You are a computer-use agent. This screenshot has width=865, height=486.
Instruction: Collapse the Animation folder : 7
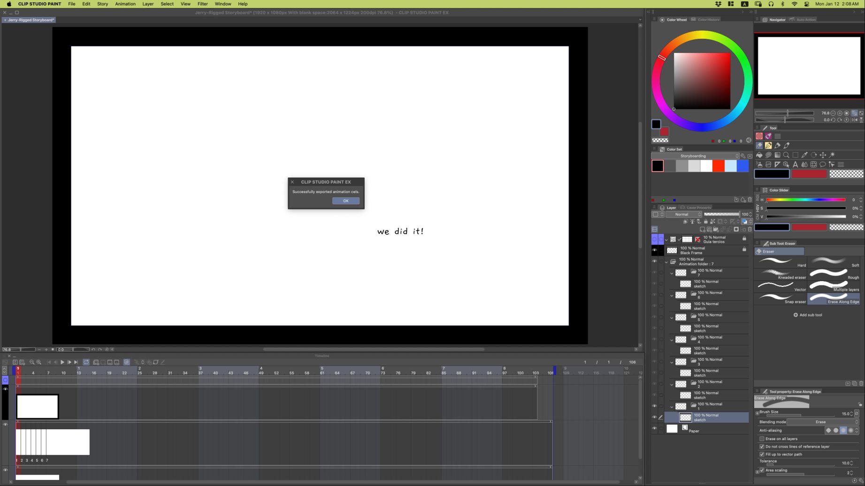pos(666,262)
